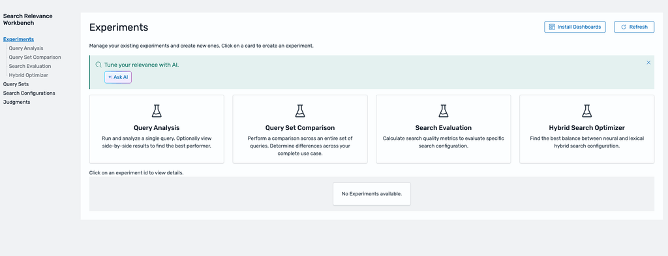Click the circular arrow Refresh icon
The width and height of the screenshot is (668, 256).
pos(624,27)
